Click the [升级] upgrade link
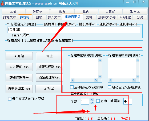 (x=125, y=119)
